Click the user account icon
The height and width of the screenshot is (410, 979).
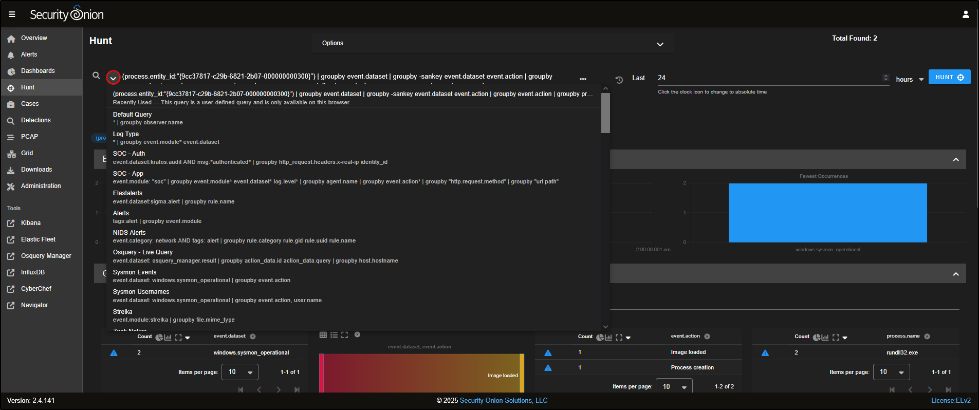coord(966,14)
